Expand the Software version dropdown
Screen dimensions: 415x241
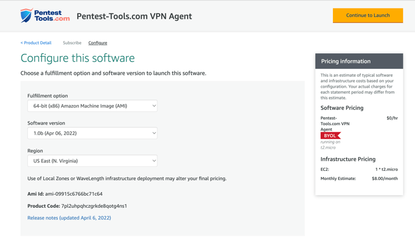click(92, 133)
